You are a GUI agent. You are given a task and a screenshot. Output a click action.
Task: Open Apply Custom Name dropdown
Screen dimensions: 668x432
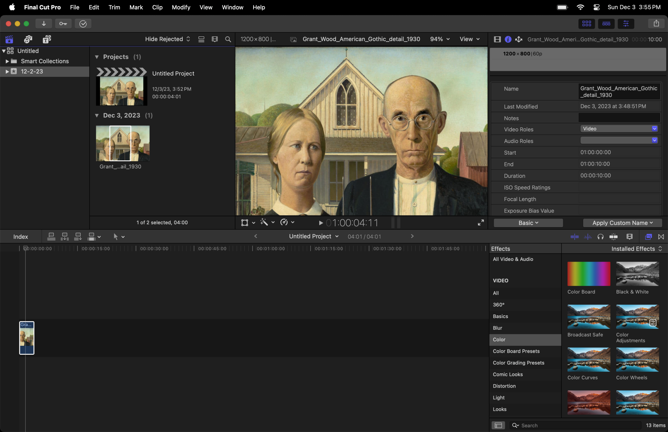pyautogui.click(x=623, y=223)
